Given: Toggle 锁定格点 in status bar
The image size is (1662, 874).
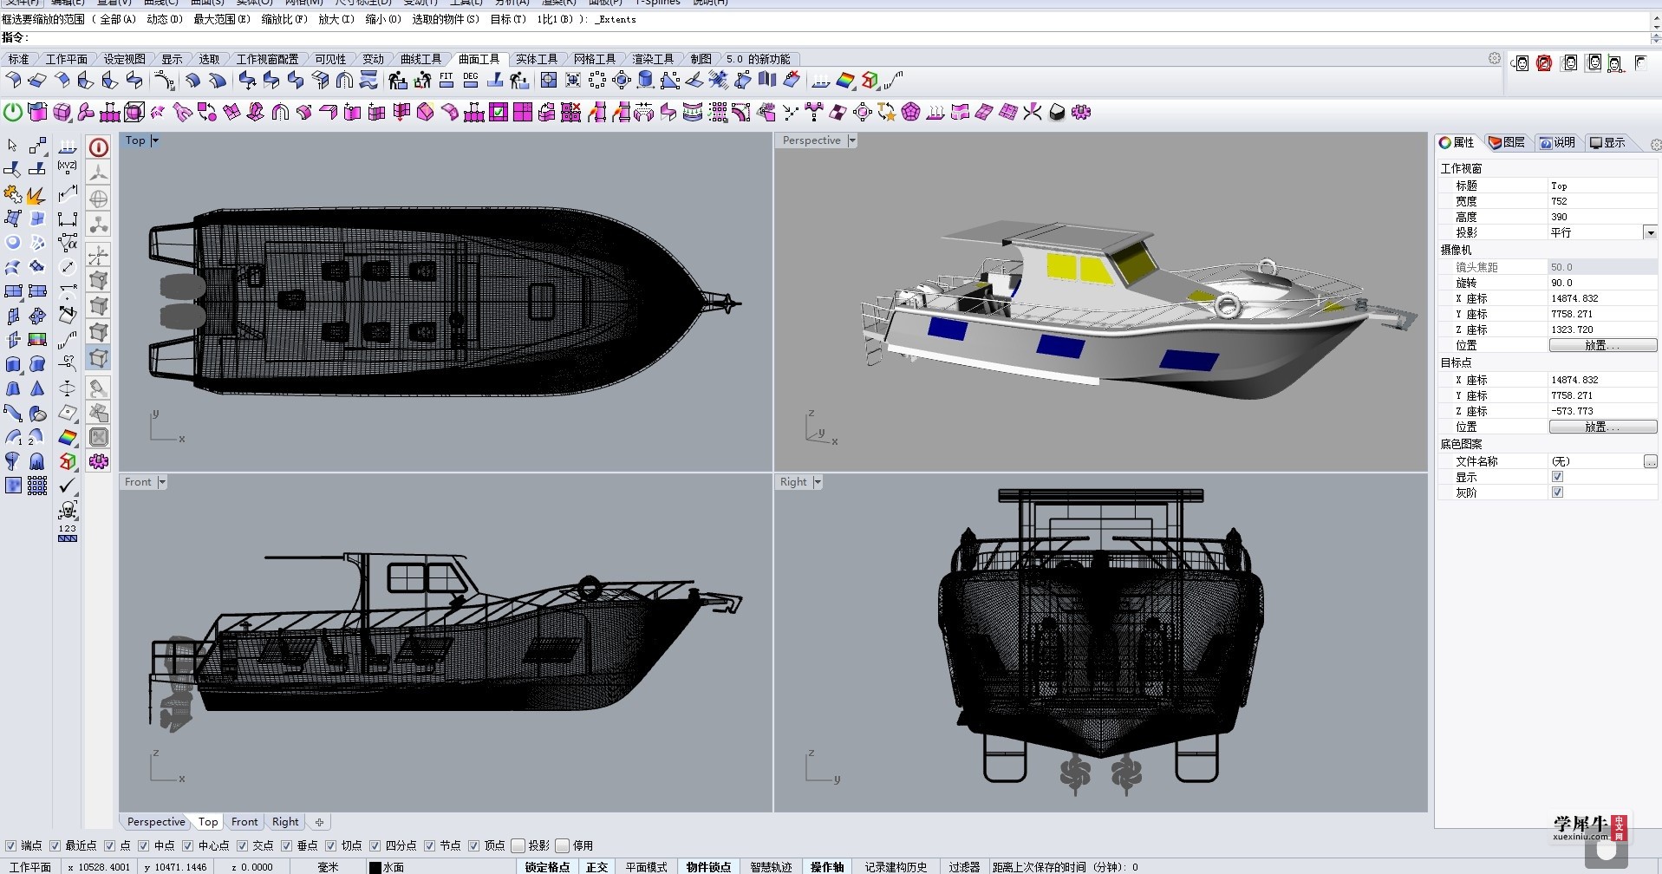Looking at the screenshot, I should [x=548, y=867].
